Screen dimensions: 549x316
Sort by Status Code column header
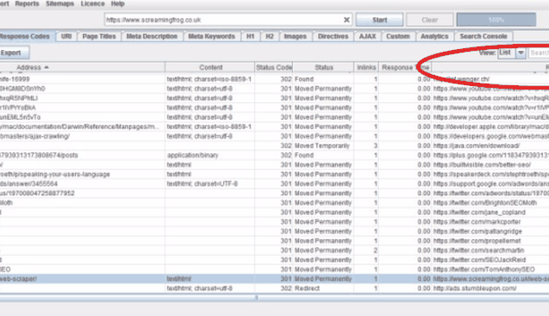[273, 67]
